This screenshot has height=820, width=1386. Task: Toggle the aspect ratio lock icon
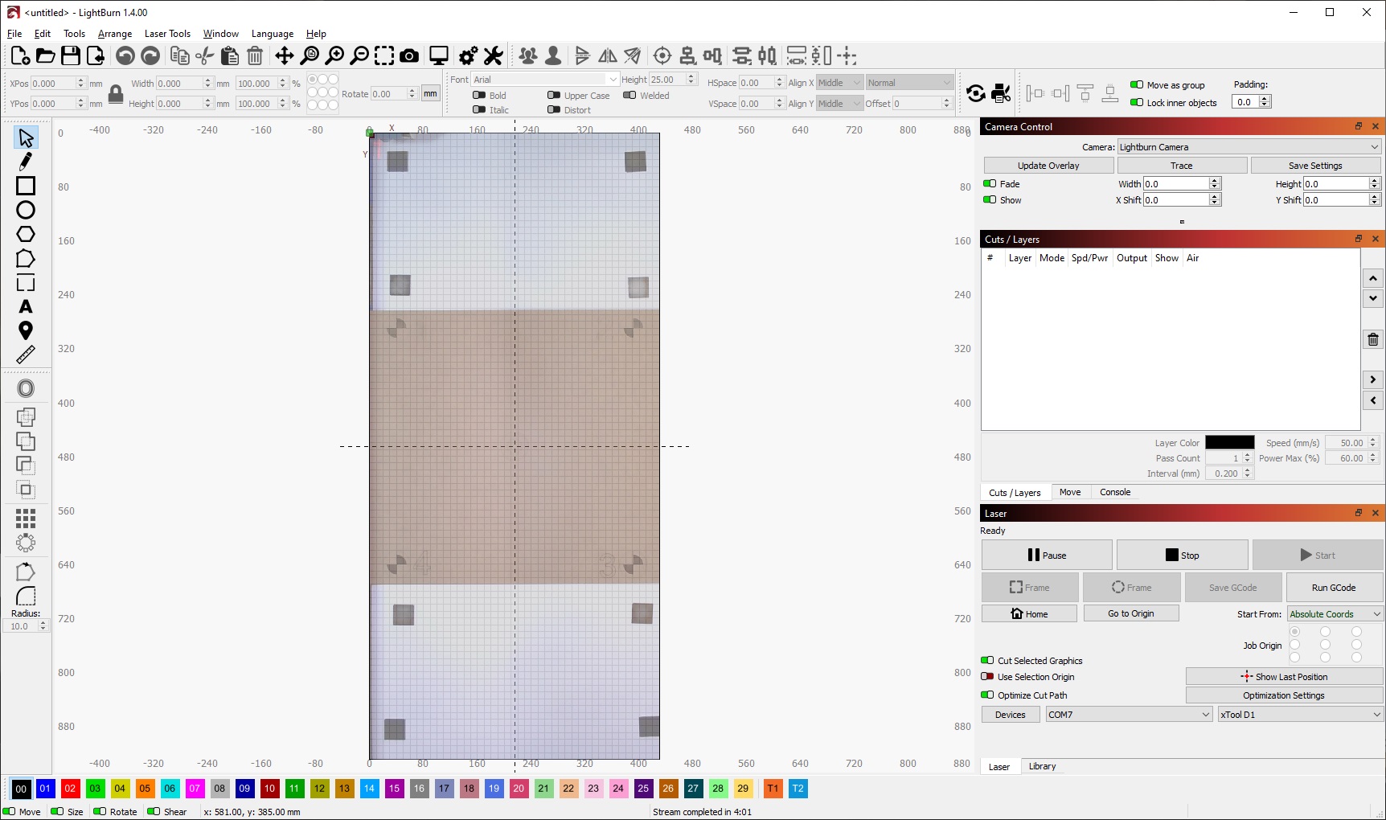116,94
